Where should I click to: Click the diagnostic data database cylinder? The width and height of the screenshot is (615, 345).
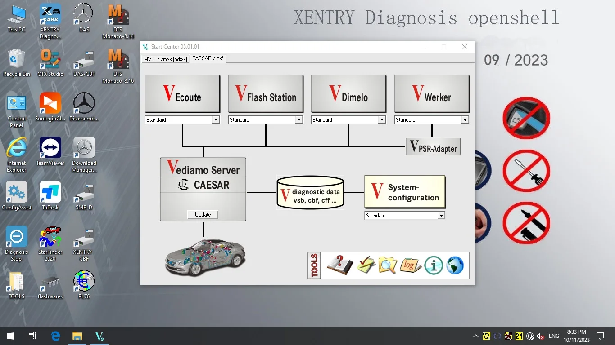[x=310, y=192]
